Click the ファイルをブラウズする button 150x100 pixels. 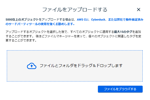click(120, 89)
